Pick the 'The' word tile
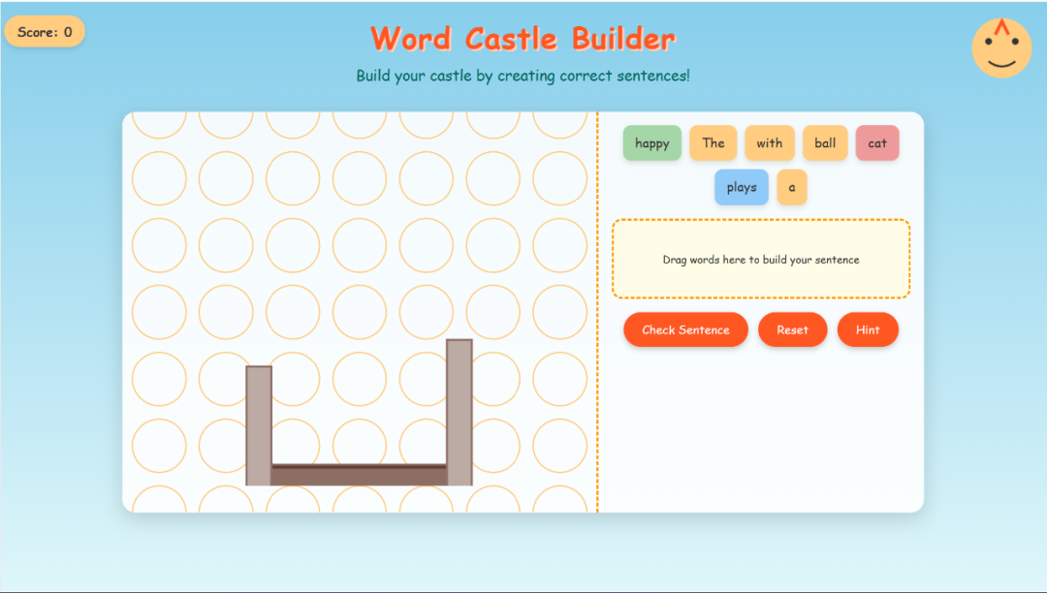1047x593 pixels. (713, 143)
